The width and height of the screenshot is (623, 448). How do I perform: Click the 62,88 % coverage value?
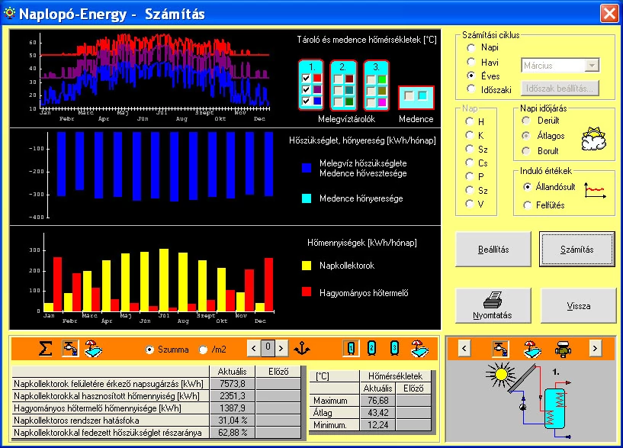coord(233,433)
